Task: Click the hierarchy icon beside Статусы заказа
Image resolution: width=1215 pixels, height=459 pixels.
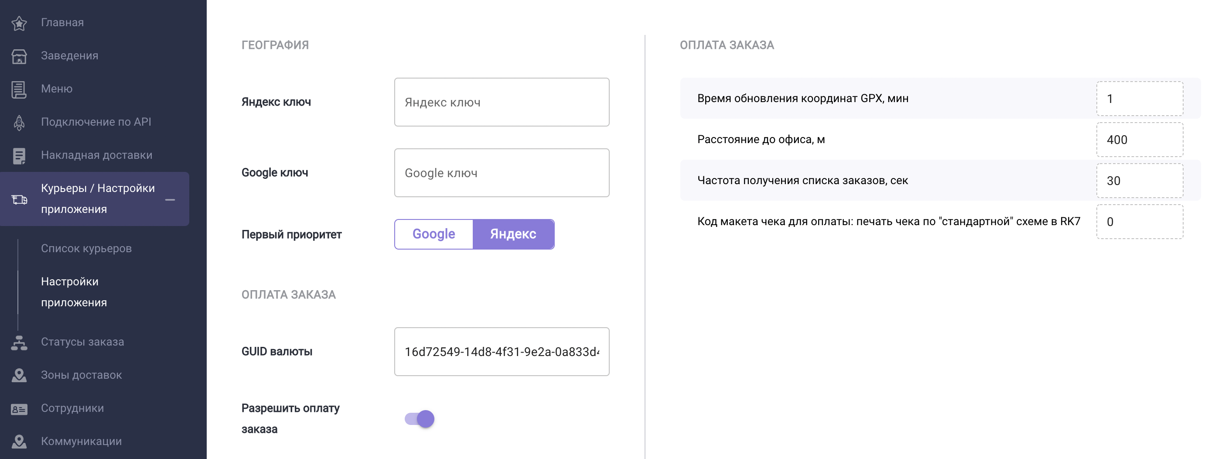Action: click(19, 342)
